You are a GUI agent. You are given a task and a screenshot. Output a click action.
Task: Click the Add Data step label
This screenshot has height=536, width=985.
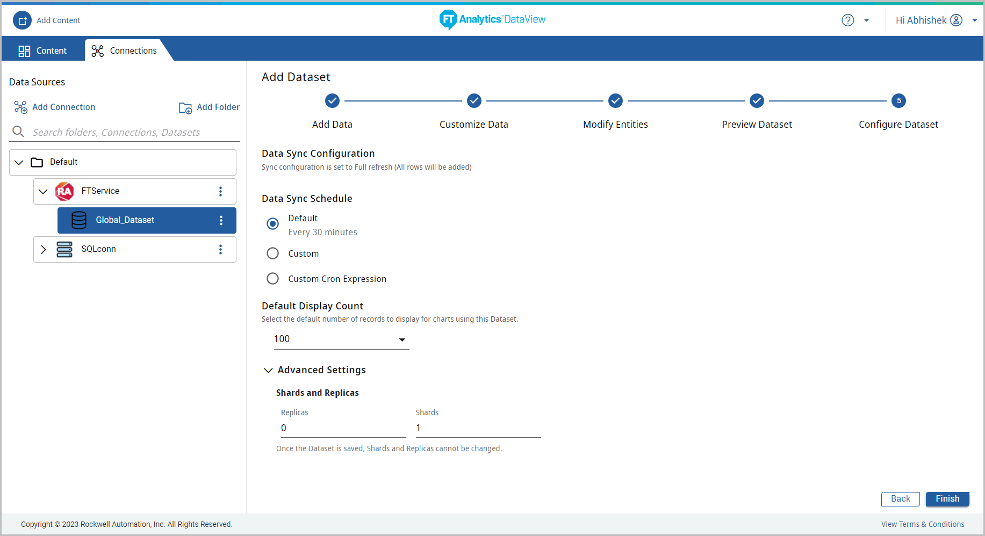(332, 125)
